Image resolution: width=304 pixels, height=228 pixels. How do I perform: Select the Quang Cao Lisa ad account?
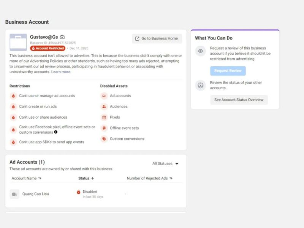(35, 194)
